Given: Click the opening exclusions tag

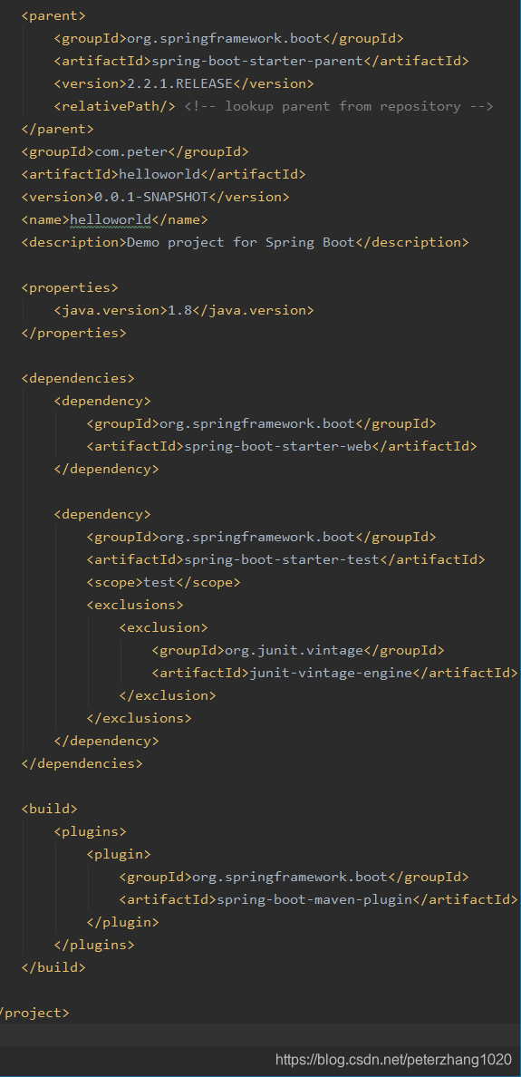Looking at the screenshot, I should point(135,605).
